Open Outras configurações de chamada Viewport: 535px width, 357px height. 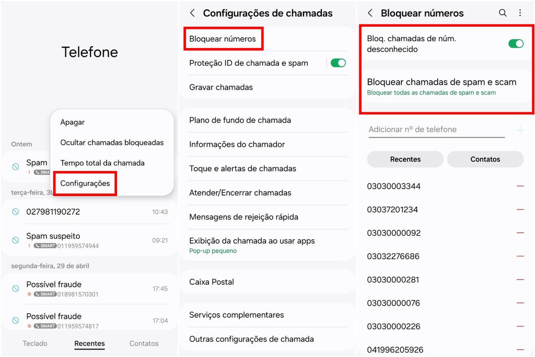click(x=267, y=339)
